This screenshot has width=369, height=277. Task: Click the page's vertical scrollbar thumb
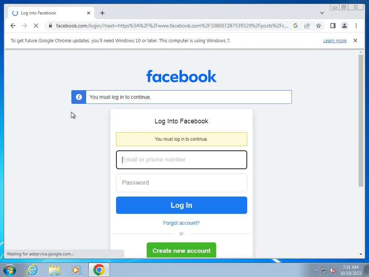click(361, 120)
